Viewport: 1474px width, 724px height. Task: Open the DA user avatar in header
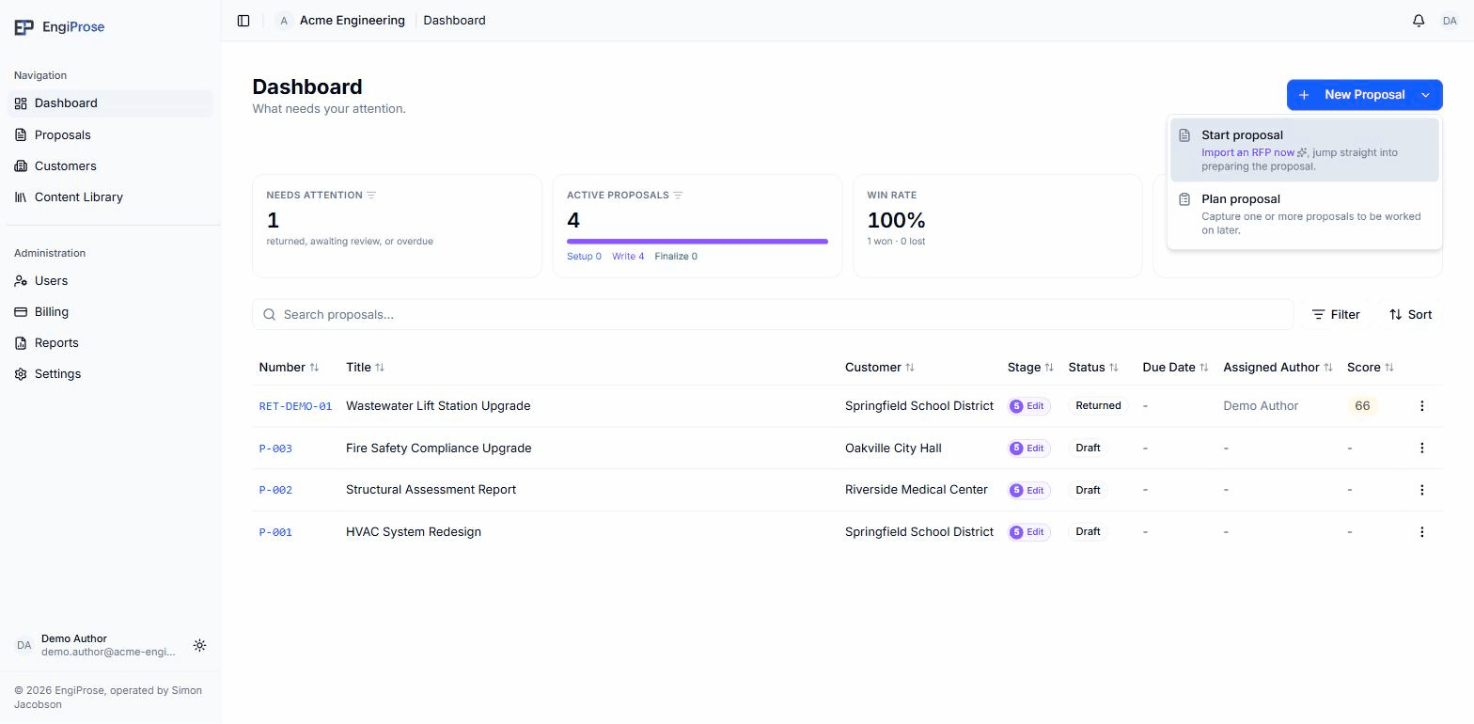(x=1450, y=21)
